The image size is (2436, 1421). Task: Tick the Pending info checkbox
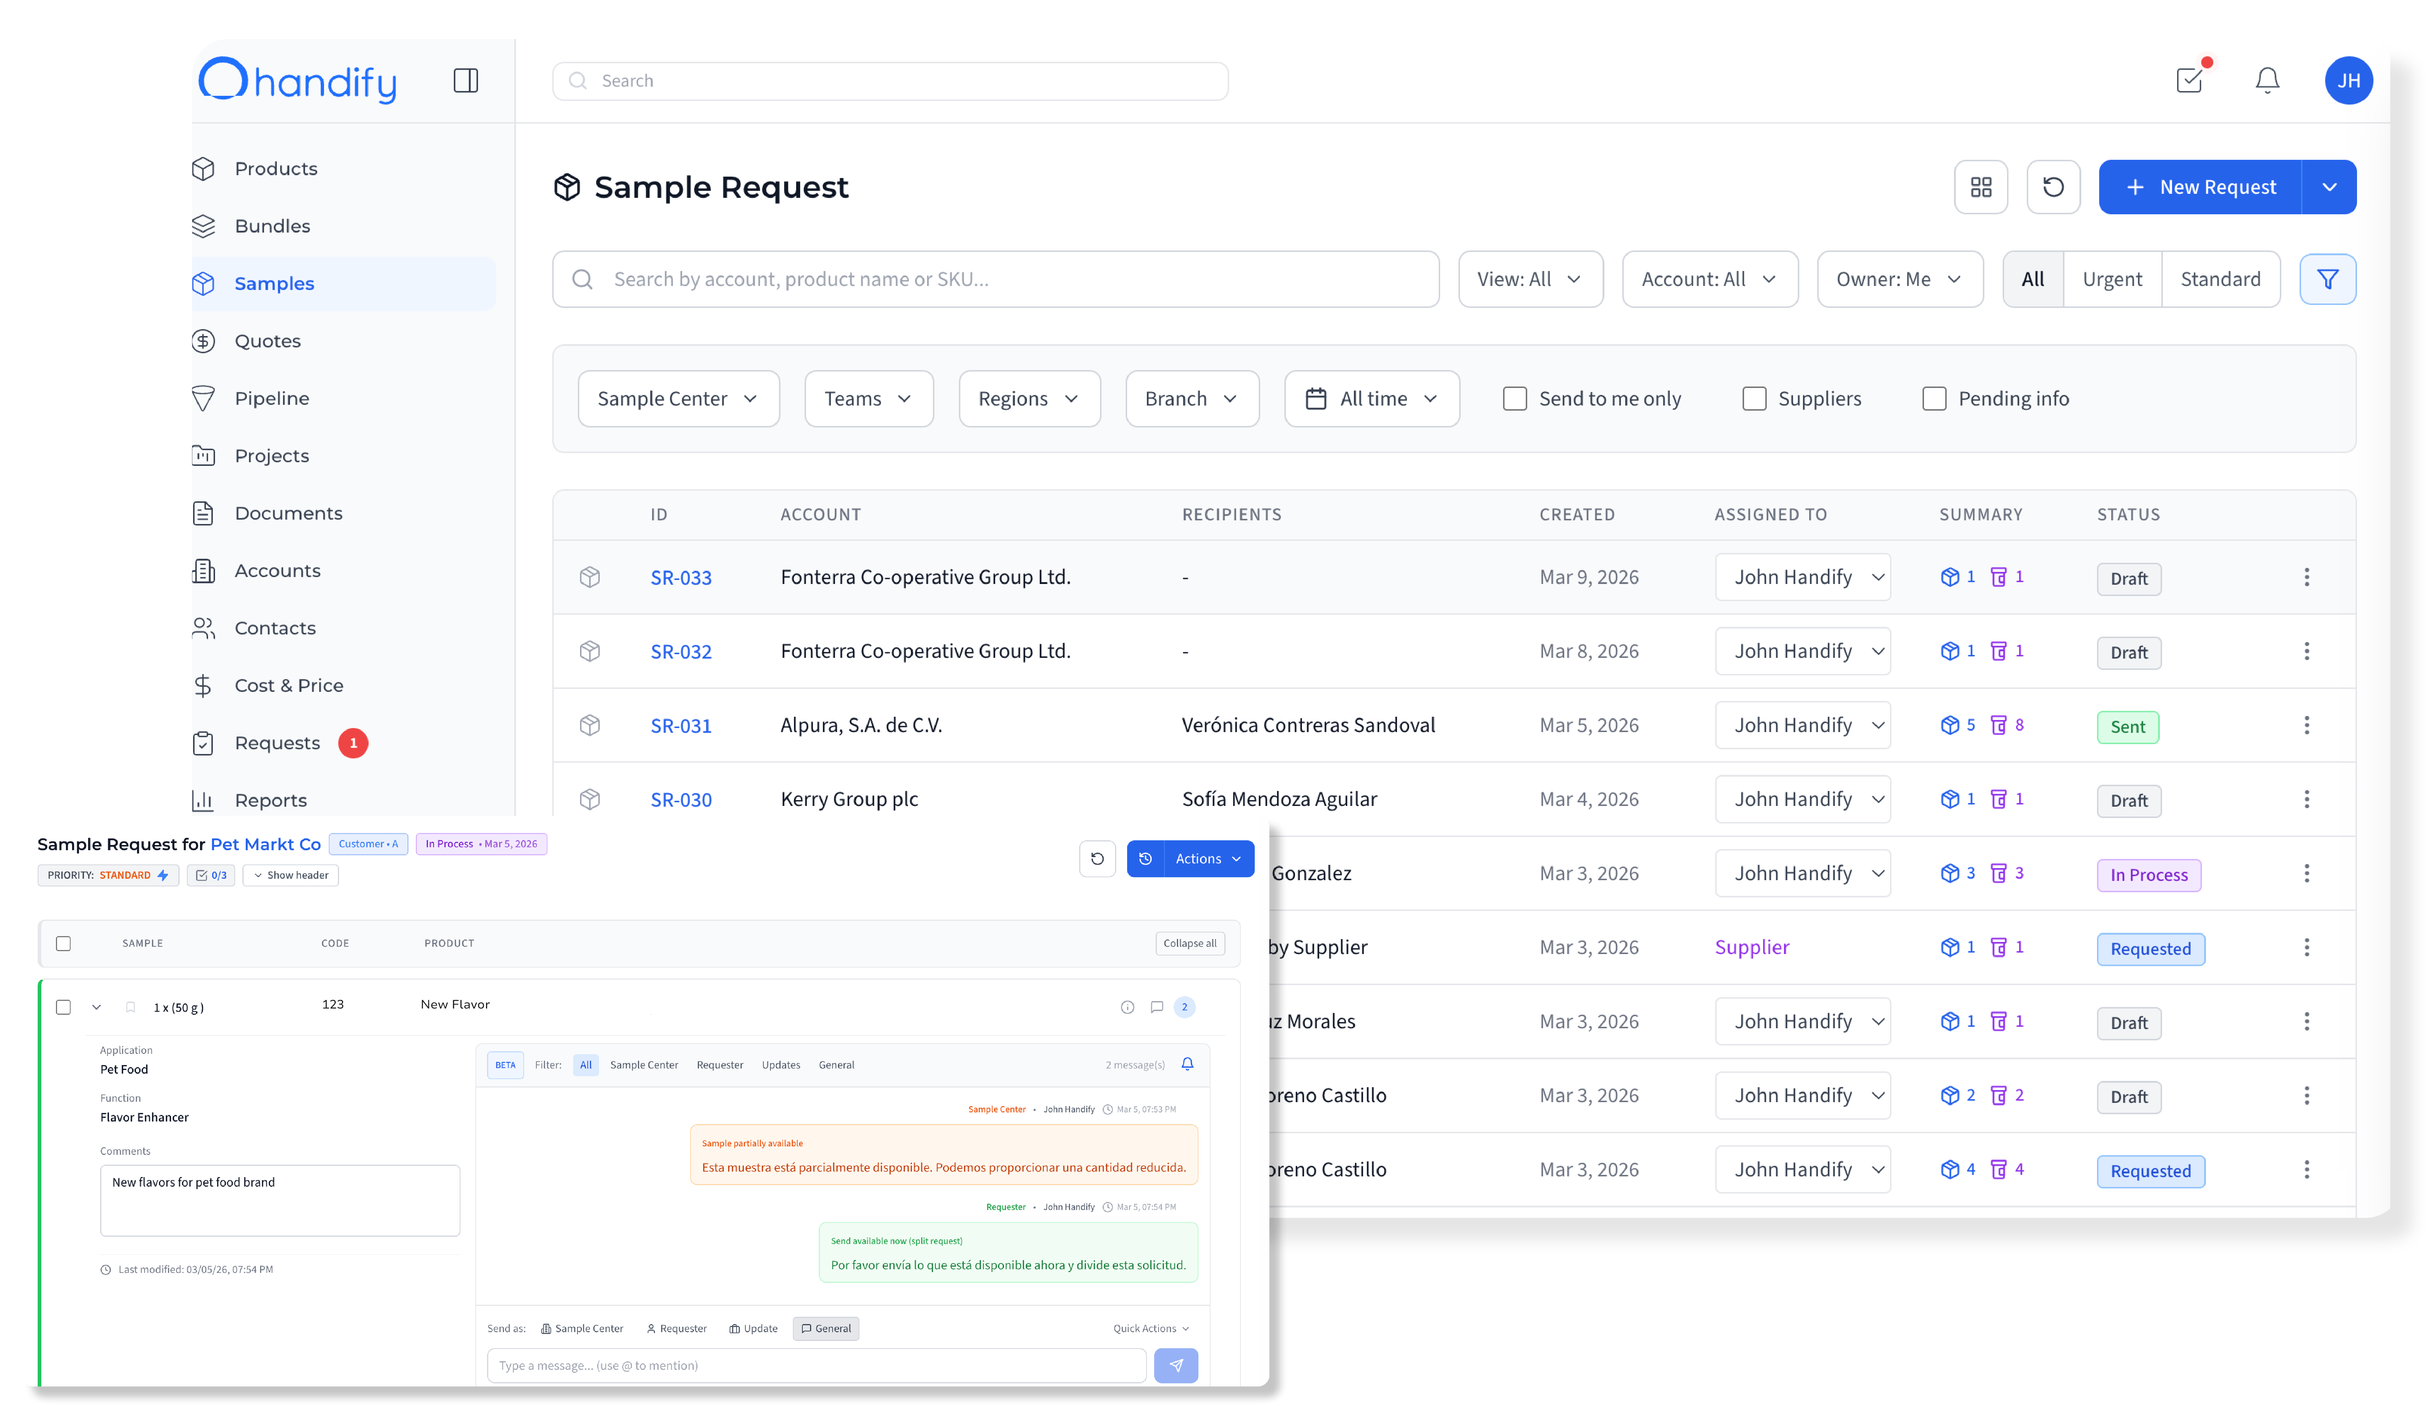click(x=1934, y=398)
